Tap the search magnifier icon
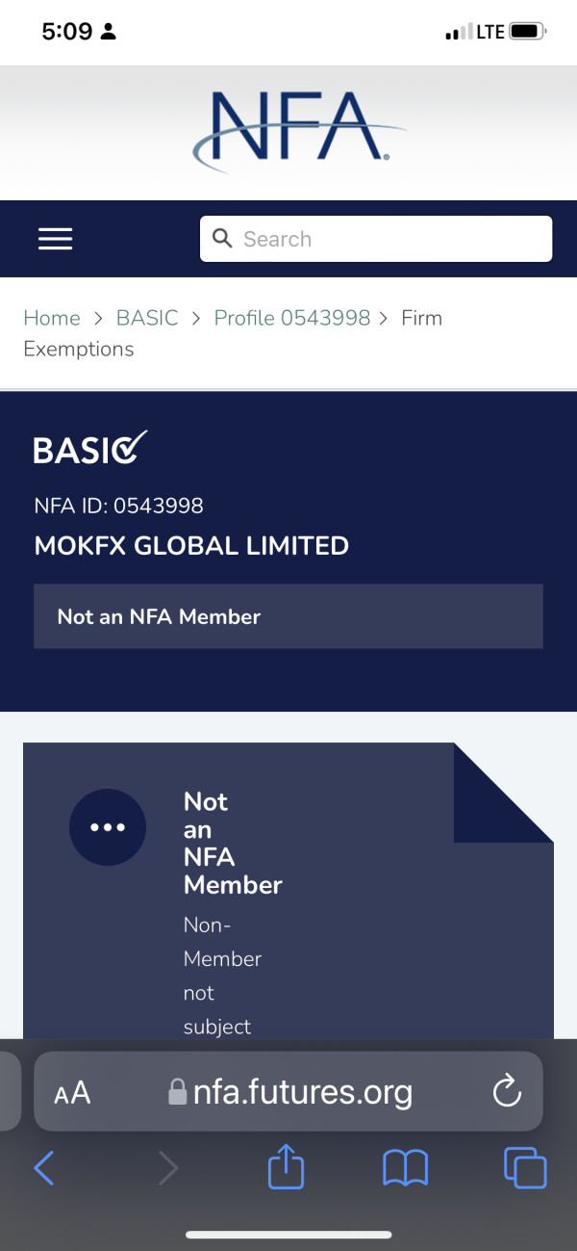Viewport: 577px width, 1251px height. pyautogui.click(x=222, y=238)
